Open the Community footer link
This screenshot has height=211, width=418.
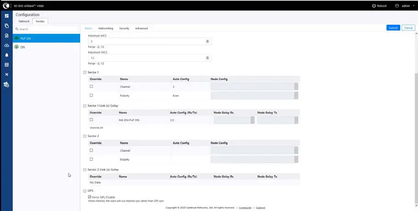click(x=245, y=208)
